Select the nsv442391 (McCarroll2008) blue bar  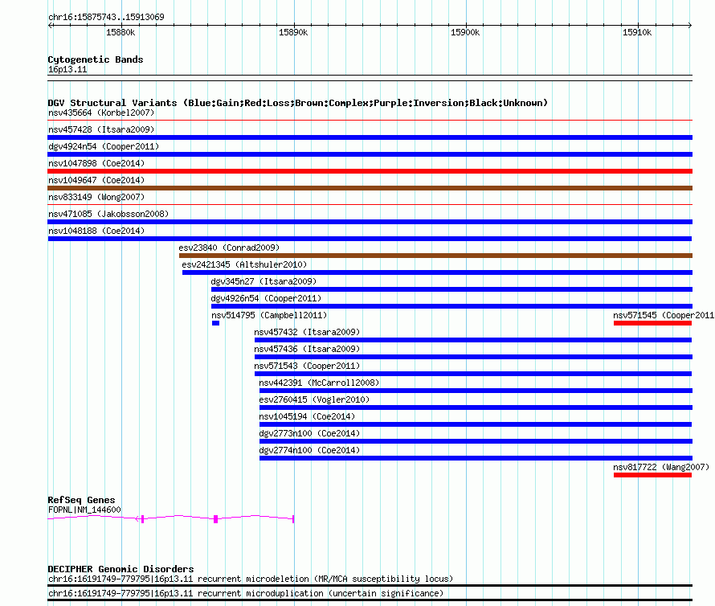click(x=476, y=391)
